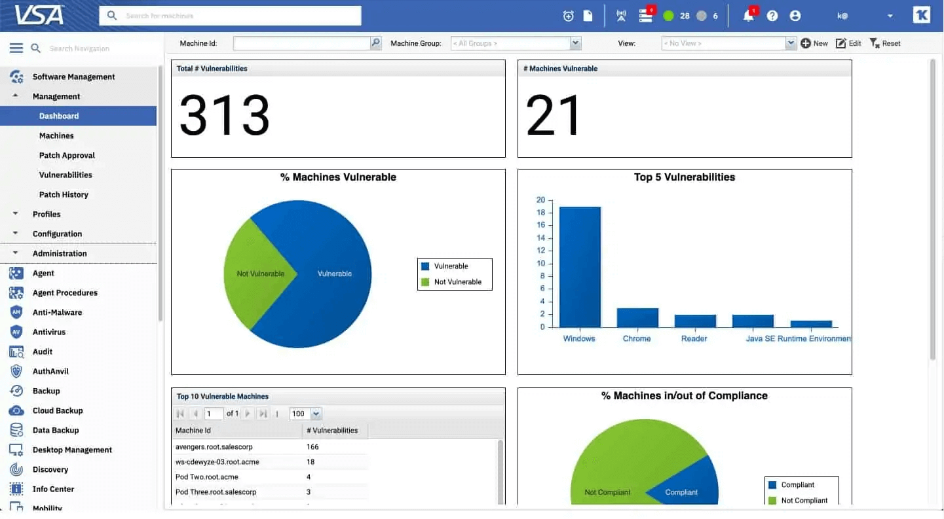This screenshot has width=944, height=519.
Task: Open the Antivirus module icon
Action: coord(16,332)
